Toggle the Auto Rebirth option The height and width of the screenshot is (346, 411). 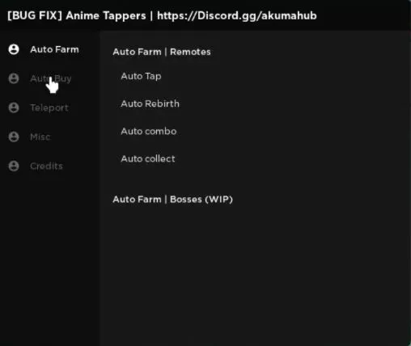pyautogui.click(x=150, y=103)
